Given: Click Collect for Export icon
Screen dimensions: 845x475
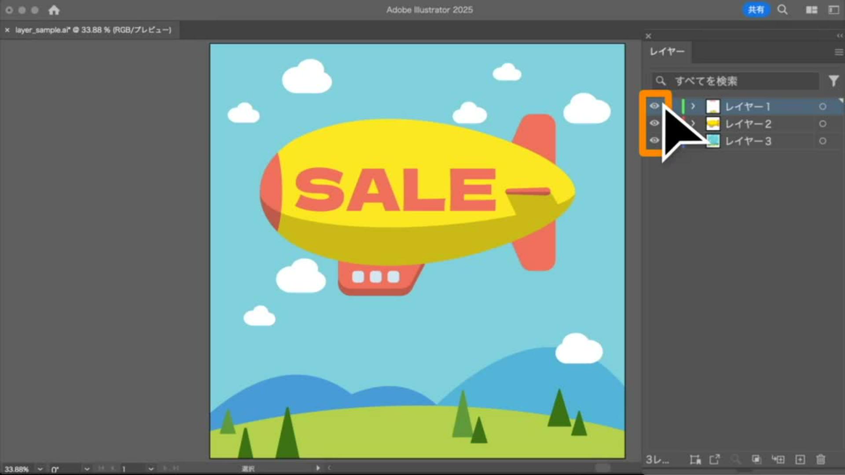Looking at the screenshot, I should pos(714,460).
